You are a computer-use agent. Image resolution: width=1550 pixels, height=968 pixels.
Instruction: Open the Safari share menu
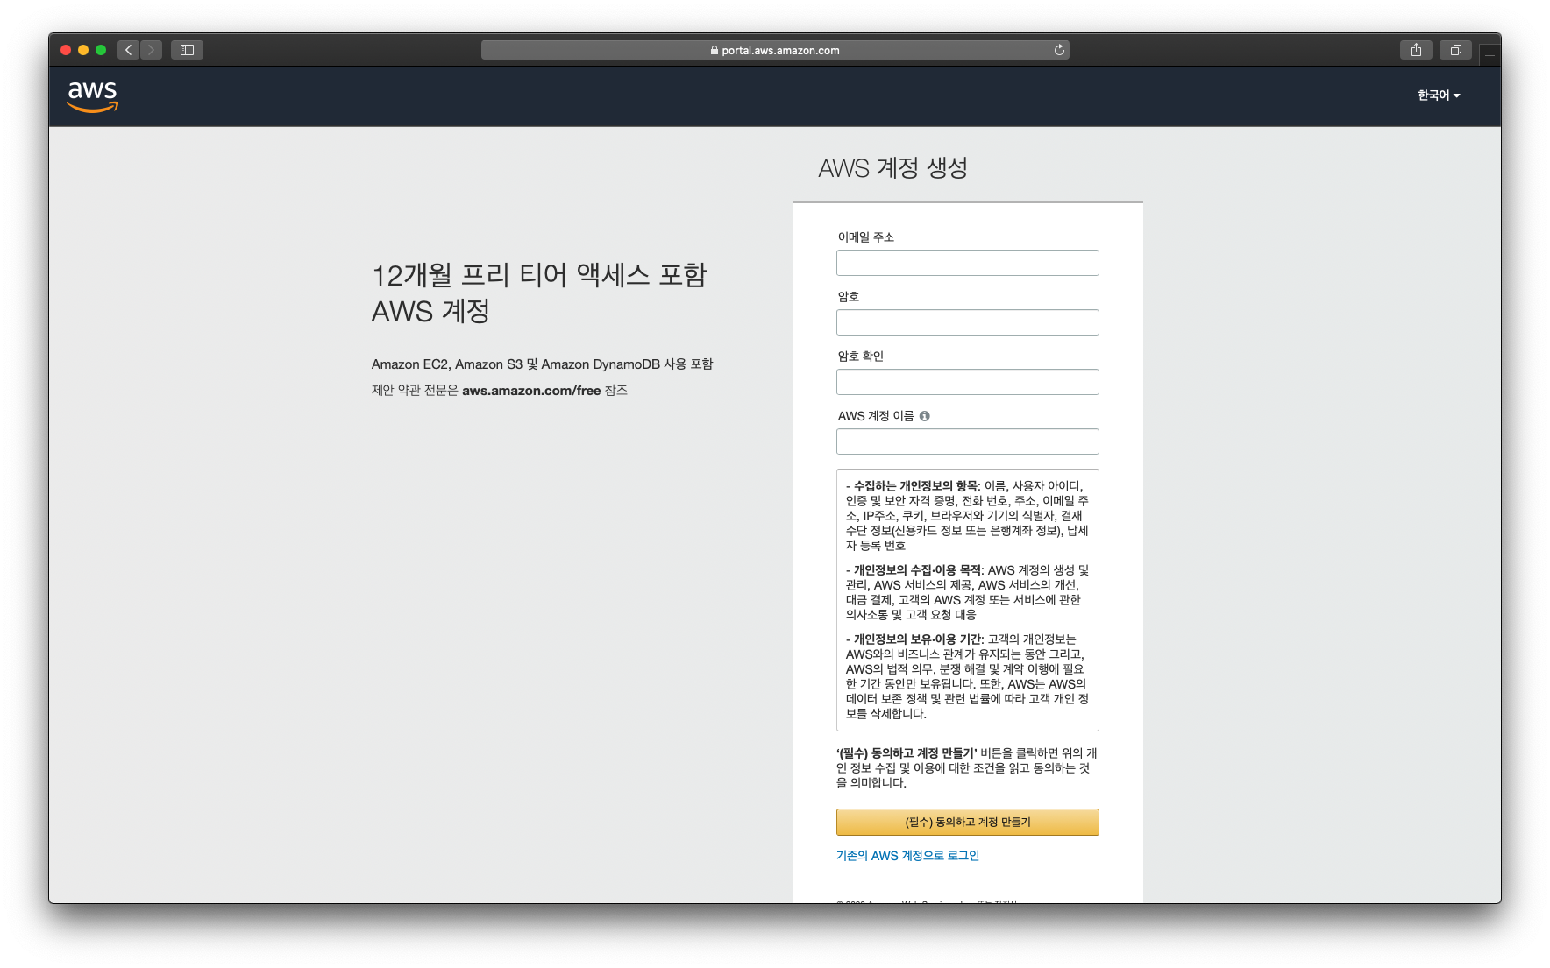(x=1416, y=50)
